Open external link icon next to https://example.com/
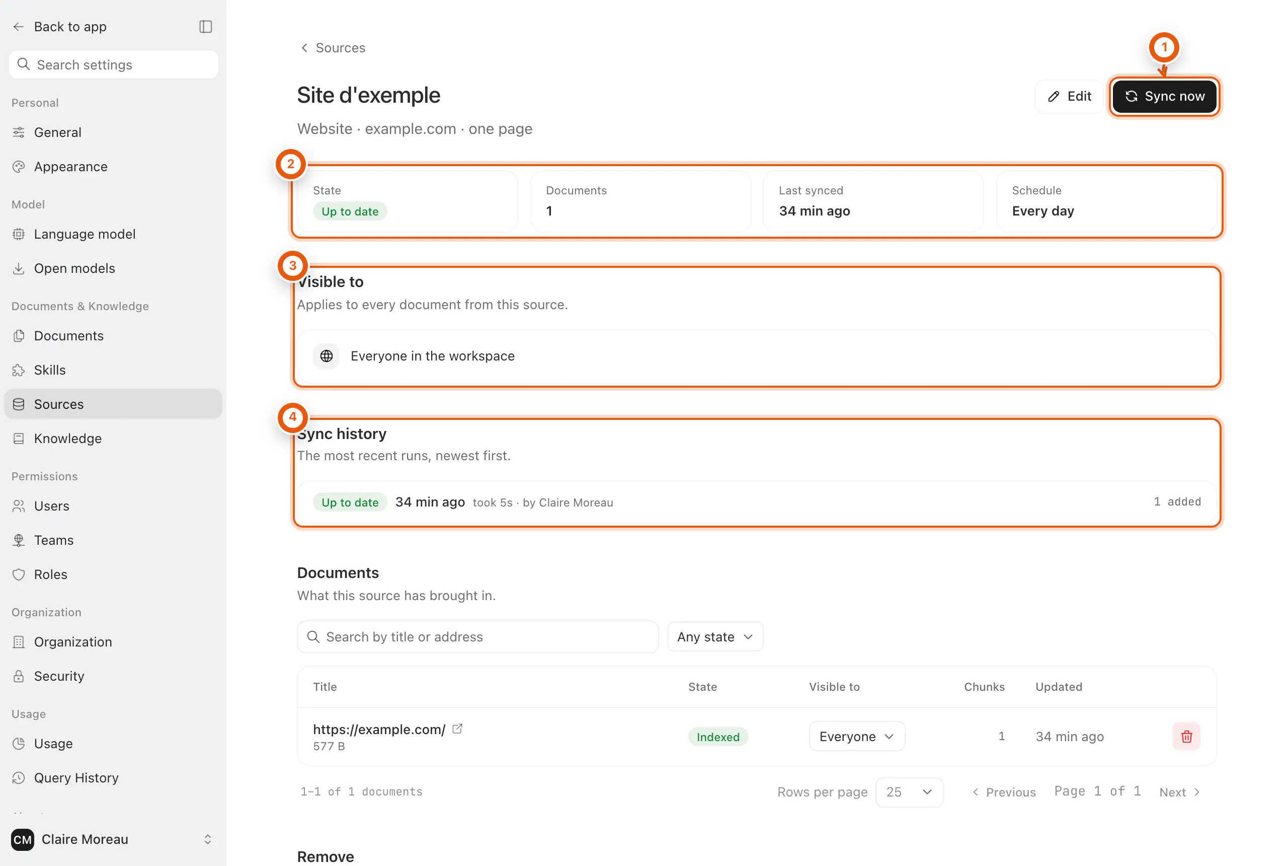This screenshot has height=866, width=1288. (x=457, y=729)
